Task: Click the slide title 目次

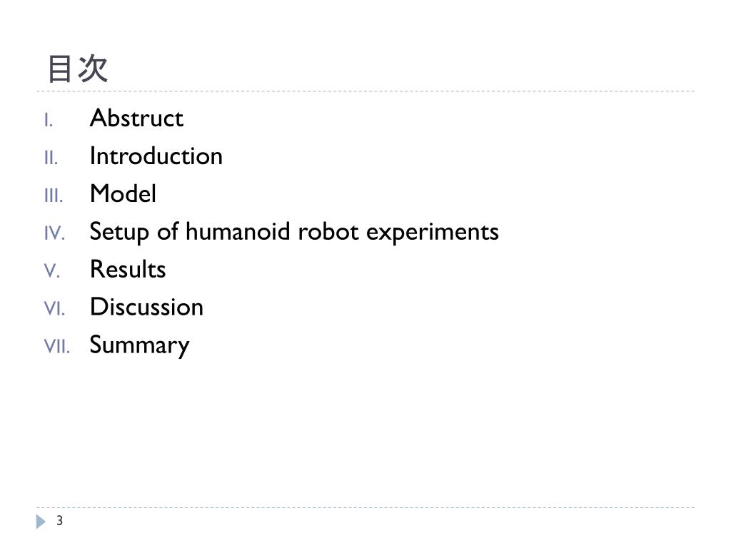Action: (77, 68)
